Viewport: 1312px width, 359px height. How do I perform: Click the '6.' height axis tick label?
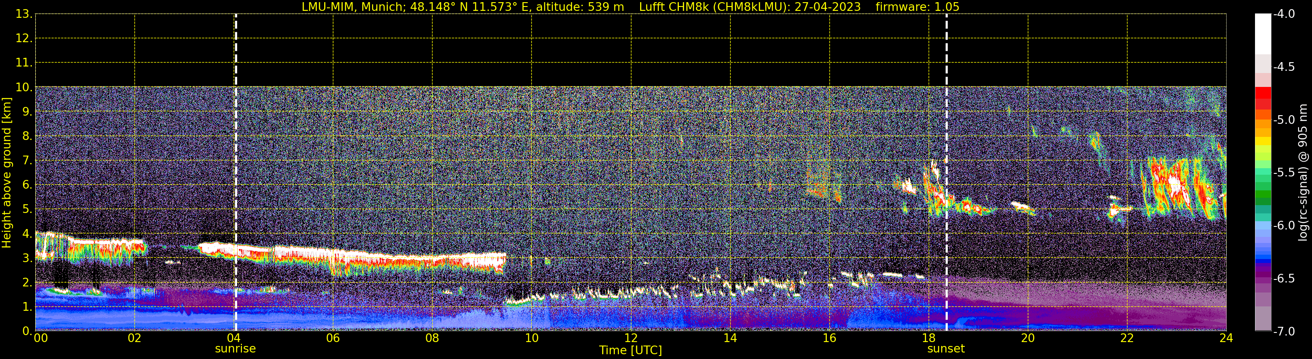click(27, 185)
